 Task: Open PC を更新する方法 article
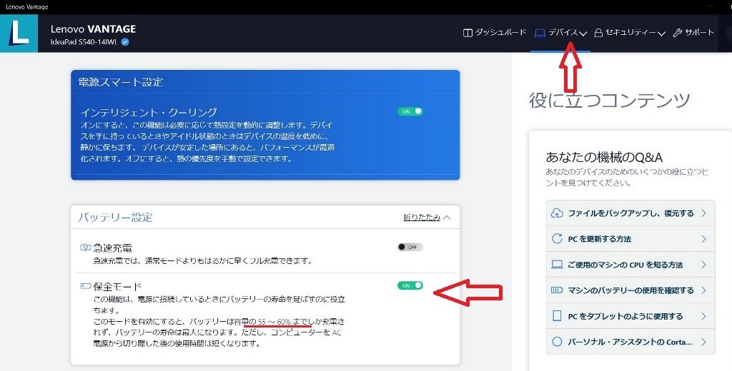630,238
